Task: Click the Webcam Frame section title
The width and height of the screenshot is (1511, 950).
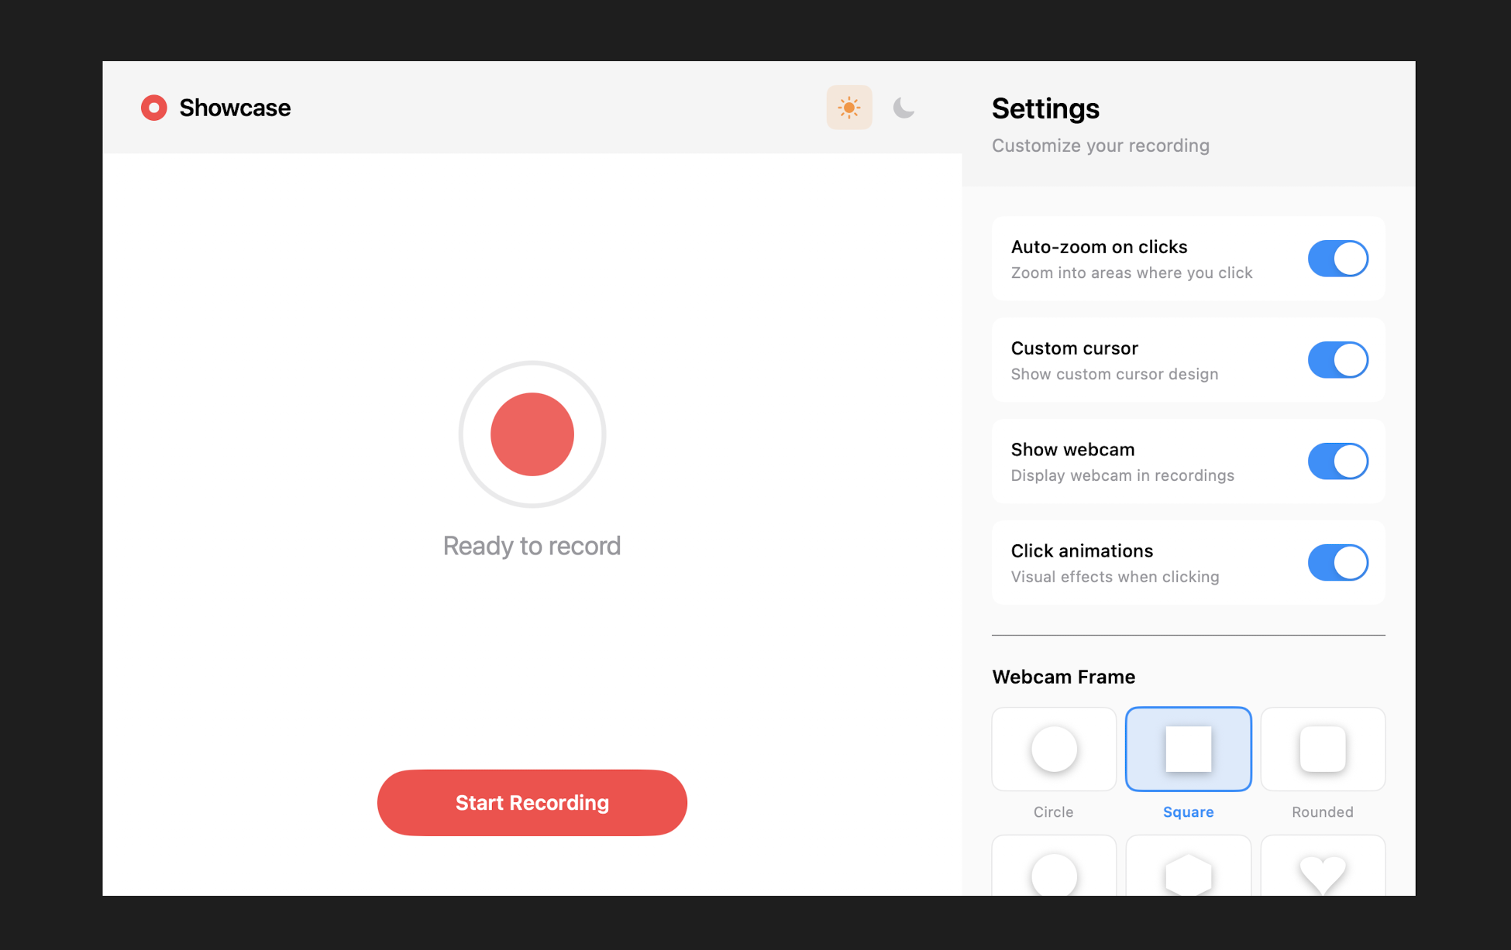Action: coord(1063,677)
